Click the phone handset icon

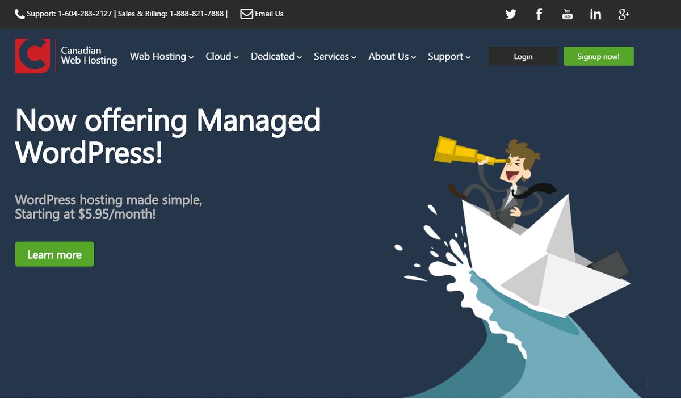pos(19,14)
